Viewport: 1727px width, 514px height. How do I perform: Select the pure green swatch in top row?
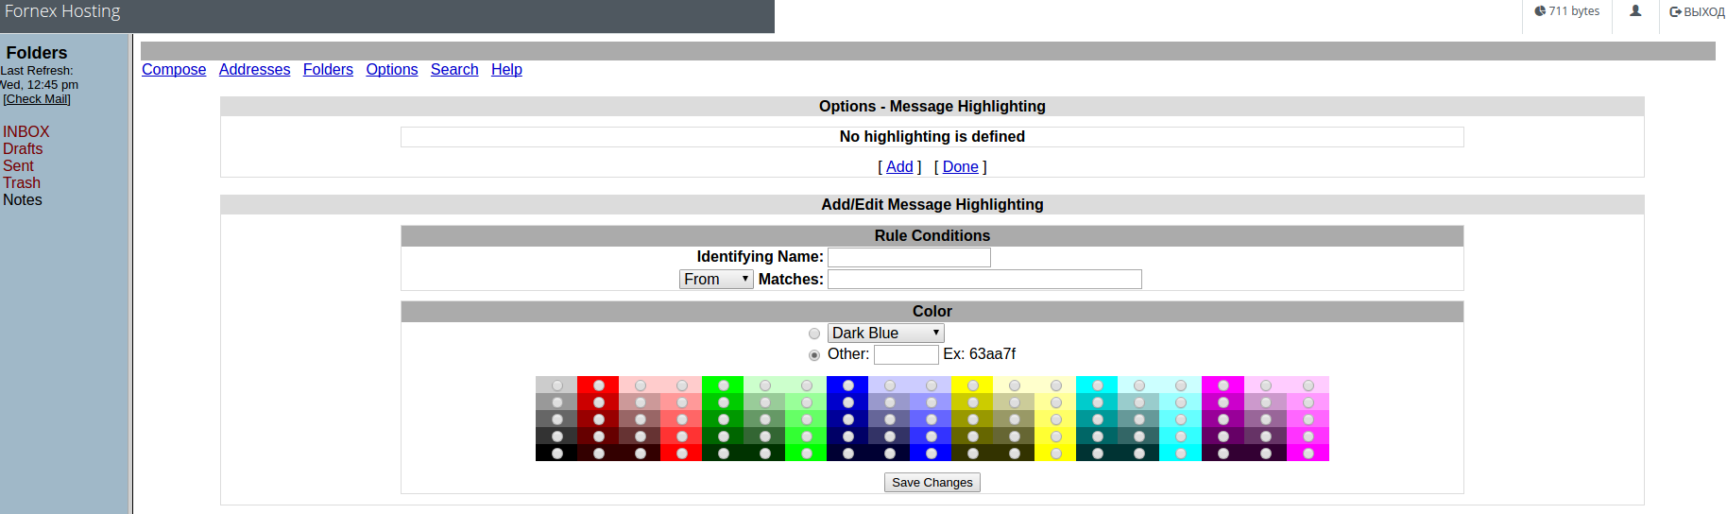point(724,385)
